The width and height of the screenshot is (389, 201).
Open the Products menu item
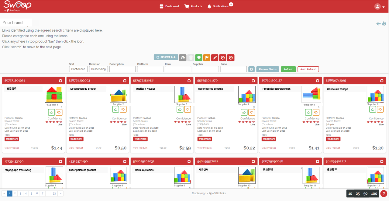pyautogui.click(x=193, y=6)
